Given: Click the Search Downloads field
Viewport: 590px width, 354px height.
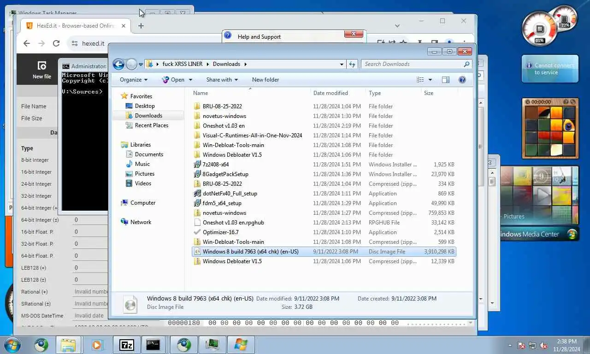Looking at the screenshot, I should click(x=416, y=64).
